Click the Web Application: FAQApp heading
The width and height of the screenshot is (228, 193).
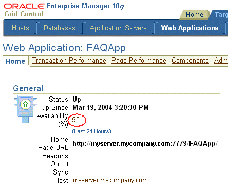(64, 48)
